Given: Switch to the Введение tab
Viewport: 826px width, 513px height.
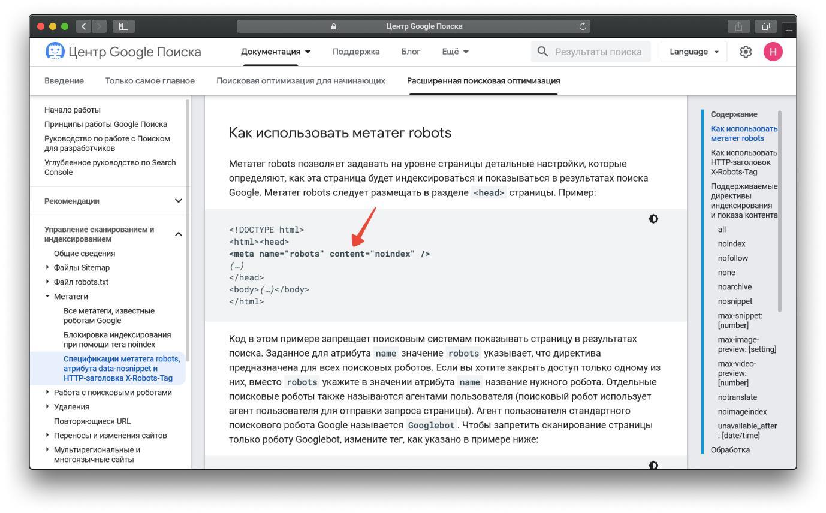Looking at the screenshot, I should (x=64, y=80).
